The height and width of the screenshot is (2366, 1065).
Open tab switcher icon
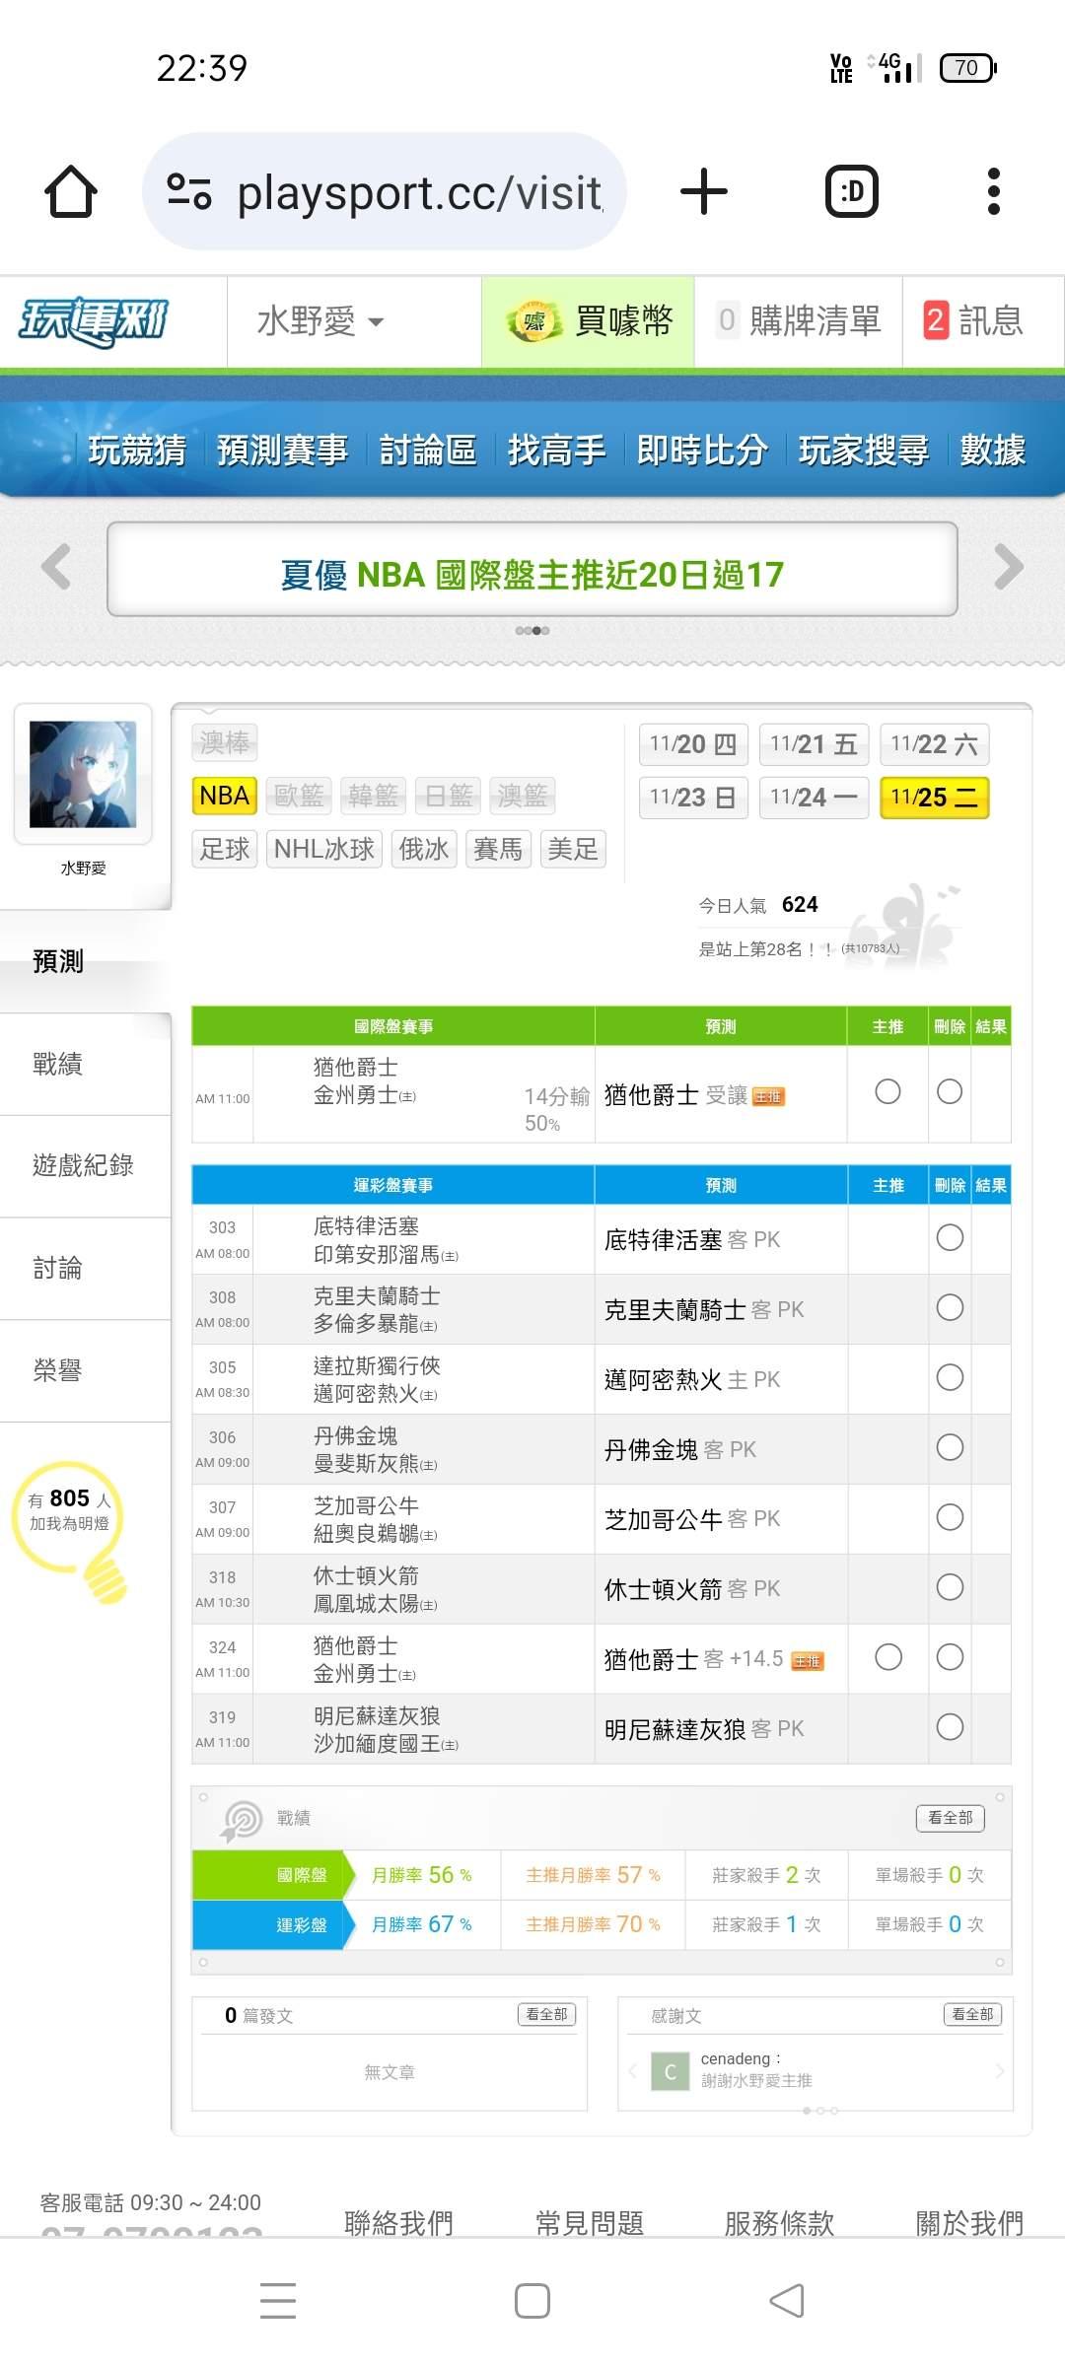click(852, 191)
